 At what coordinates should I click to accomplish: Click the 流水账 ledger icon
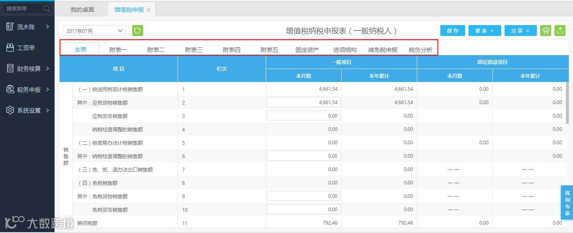coord(10,27)
